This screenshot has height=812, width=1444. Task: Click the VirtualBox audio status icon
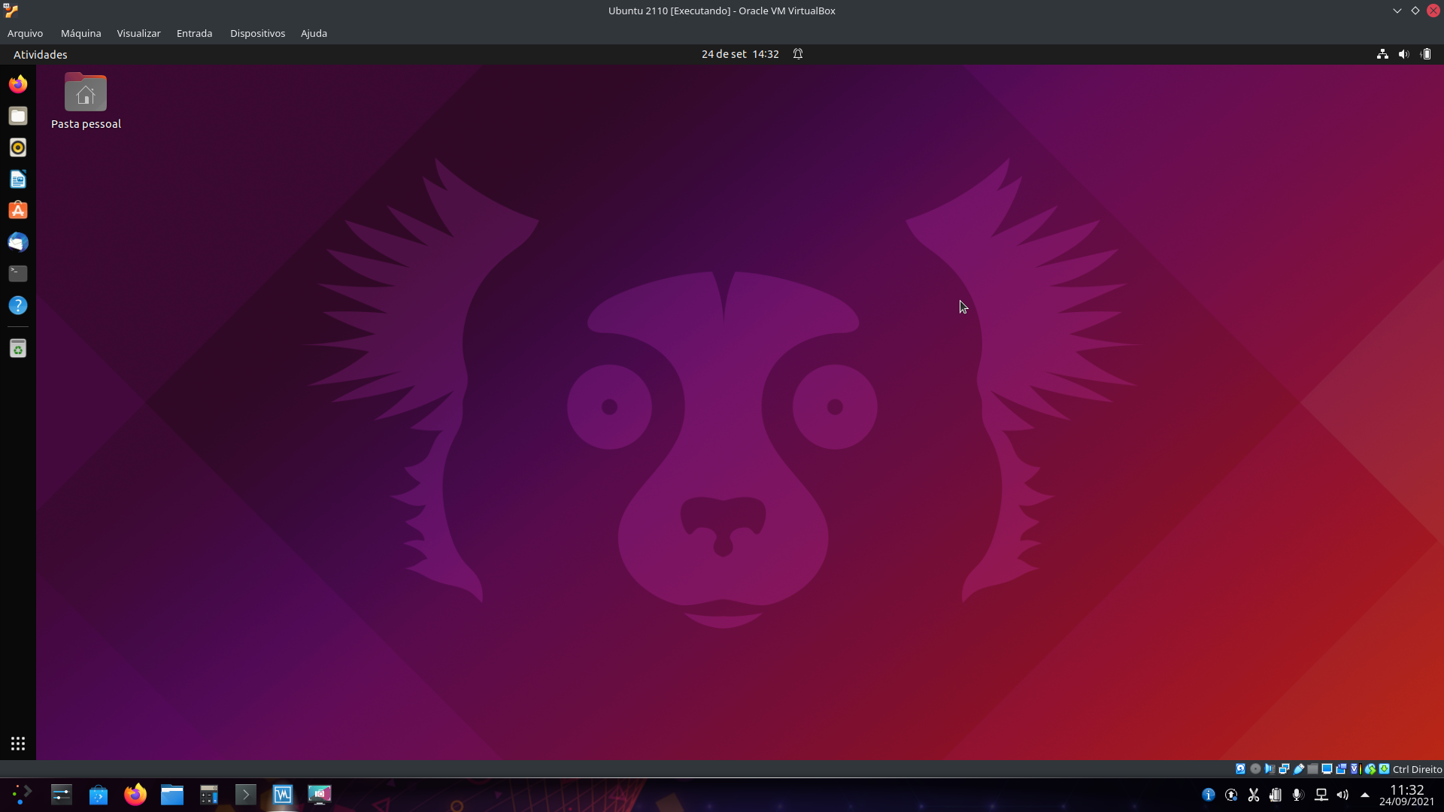click(1270, 769)
